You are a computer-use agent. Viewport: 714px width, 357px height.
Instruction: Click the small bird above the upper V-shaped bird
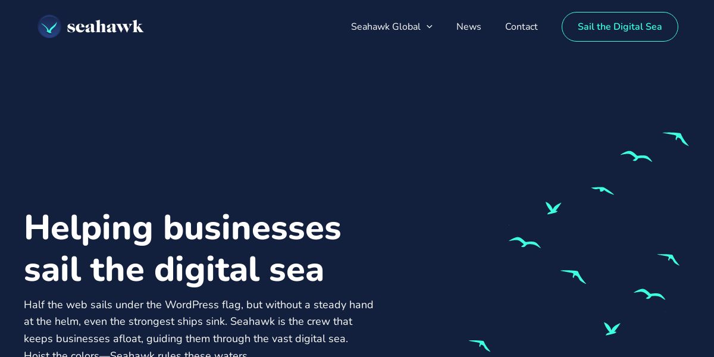(602, 190)
